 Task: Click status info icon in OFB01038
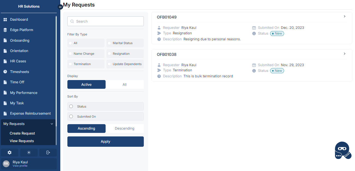click(254, 71)
